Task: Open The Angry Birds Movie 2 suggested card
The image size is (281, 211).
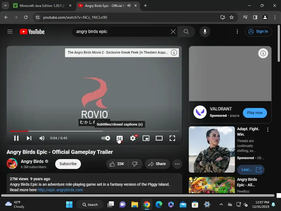Action: 117,52
